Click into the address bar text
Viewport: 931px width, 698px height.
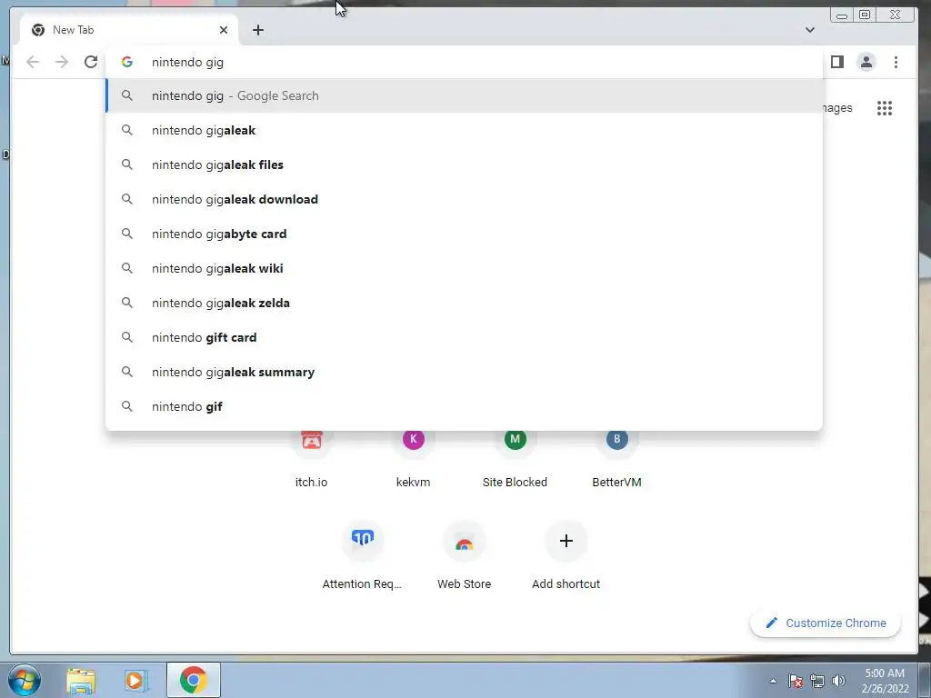pyautogui.click(x=187, y=63)
